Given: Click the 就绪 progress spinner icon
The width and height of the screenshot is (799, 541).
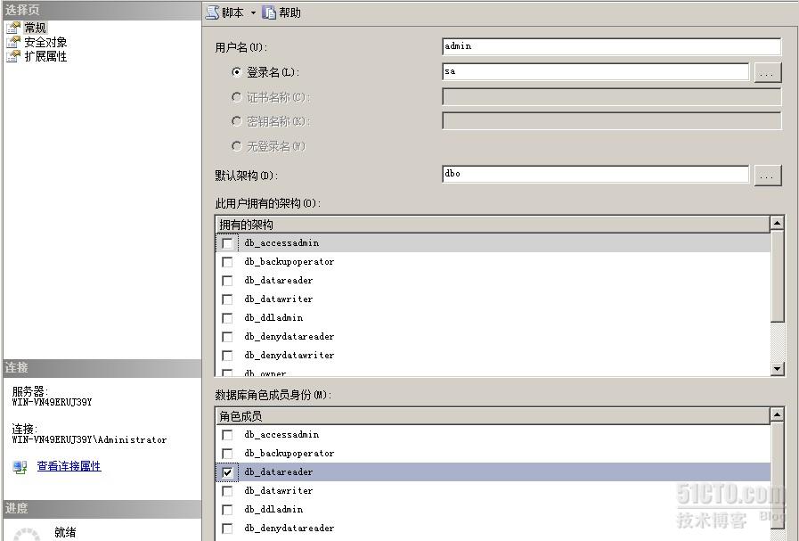Looking at the screenshot, I should (27, 534).
